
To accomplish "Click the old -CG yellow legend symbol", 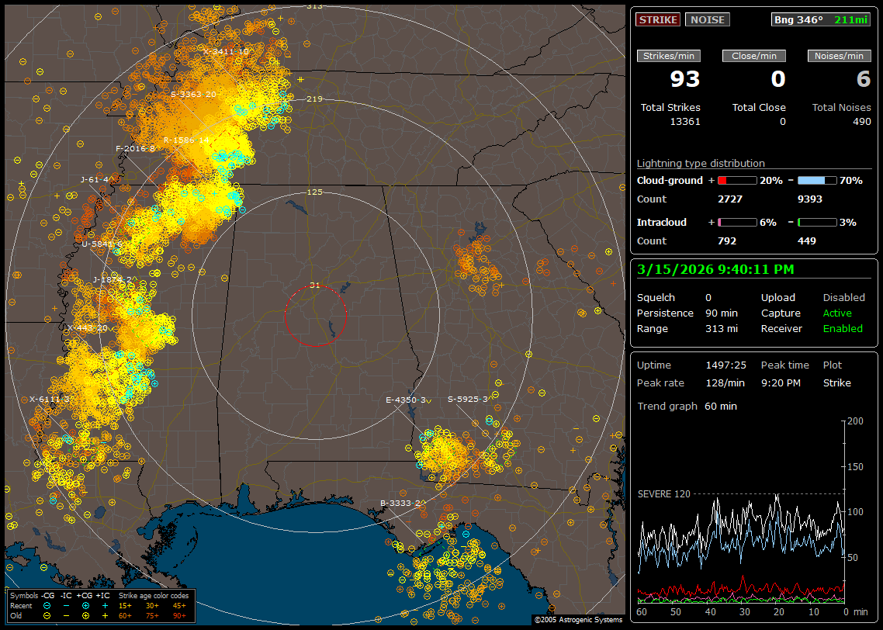I will 47,615.
